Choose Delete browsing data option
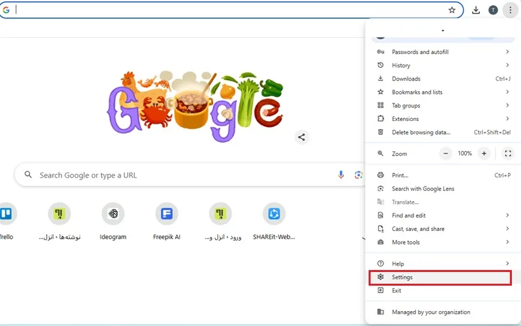The height and width of the screenshot is (326, 521). click(444, 132)
